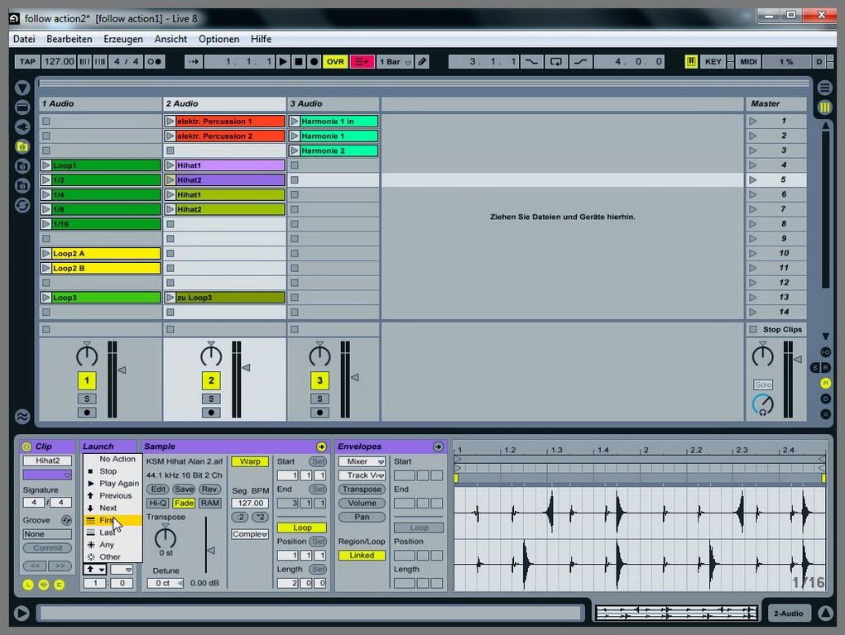845x635 pixels.
Task: Click the Transpose envelope button
Action: tap(362, 489)
